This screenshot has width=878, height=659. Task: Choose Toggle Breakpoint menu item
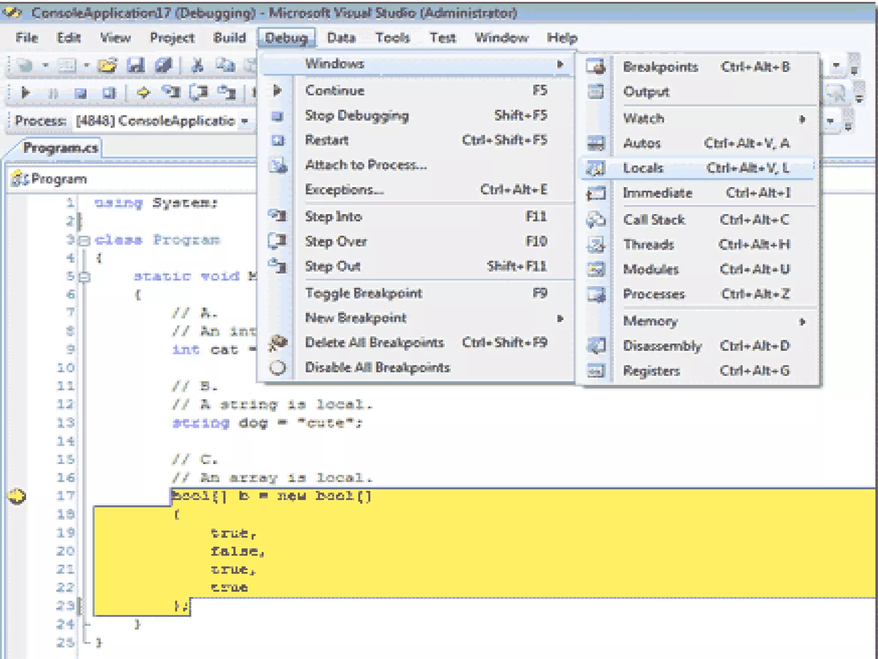364,293
